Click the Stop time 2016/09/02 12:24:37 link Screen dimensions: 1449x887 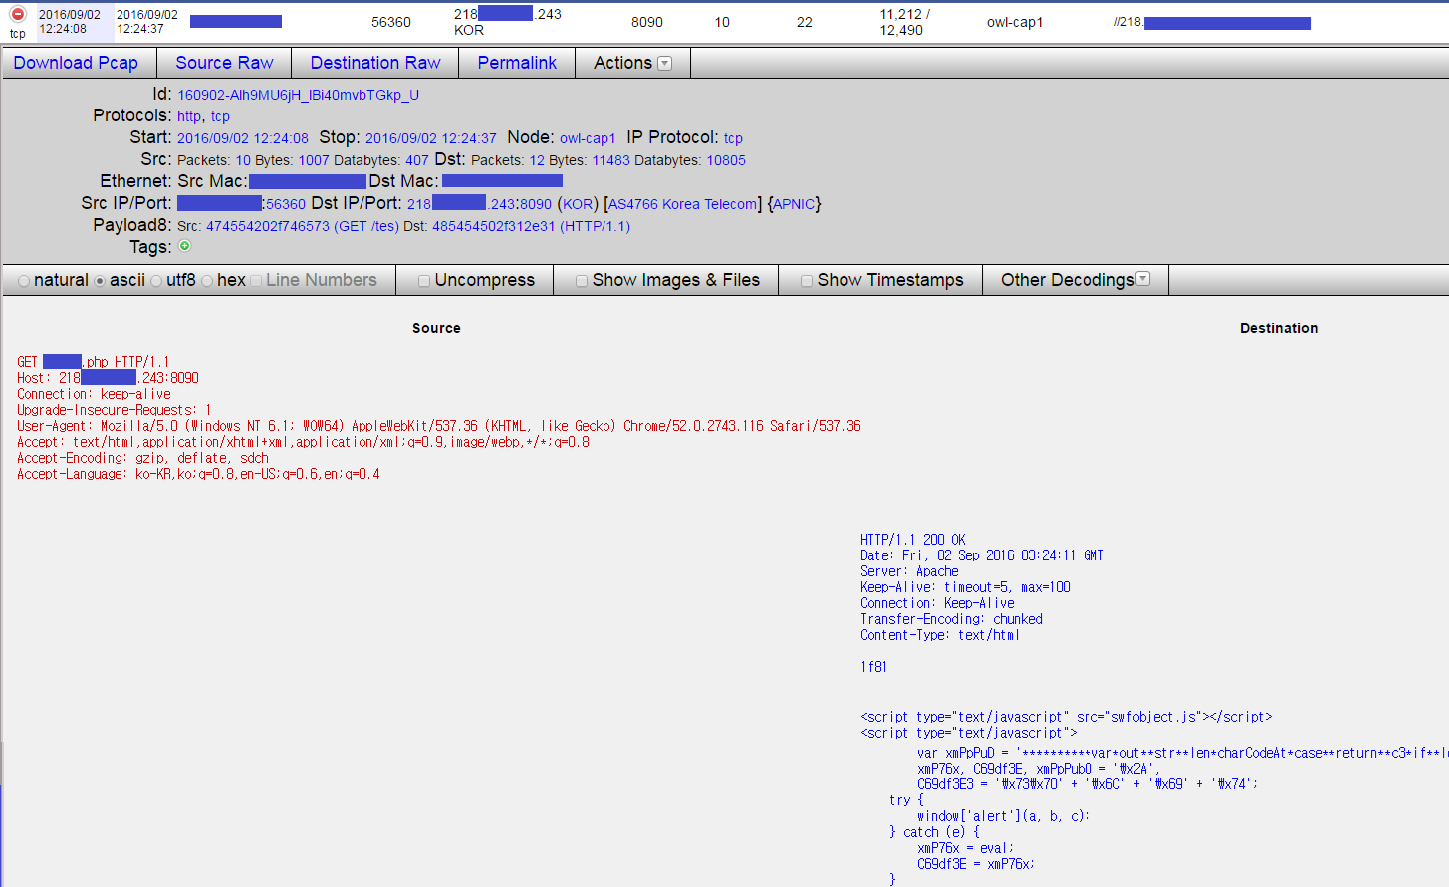[x=430, y=138]
